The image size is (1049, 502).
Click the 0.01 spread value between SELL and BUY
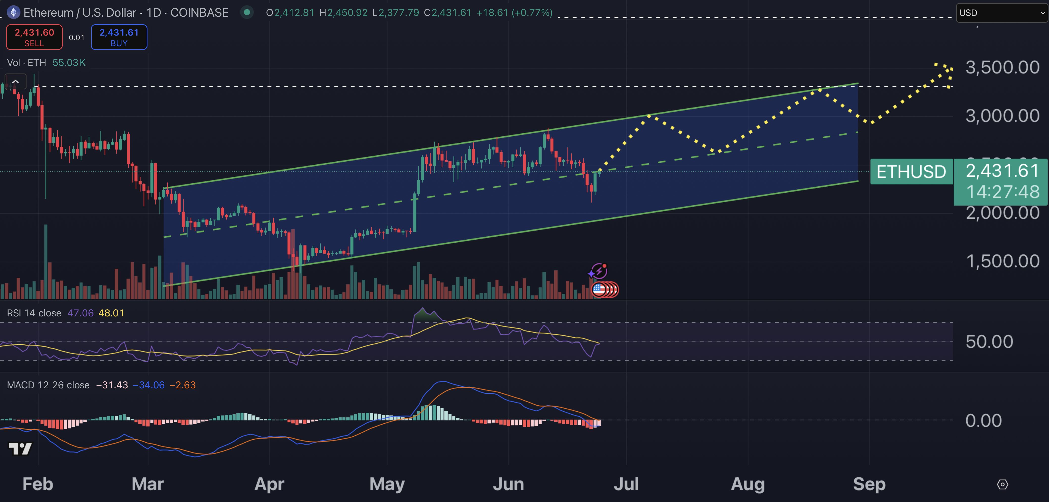tap(76, 37)
